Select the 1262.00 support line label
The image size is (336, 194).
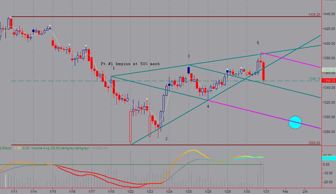coord(314,143)
